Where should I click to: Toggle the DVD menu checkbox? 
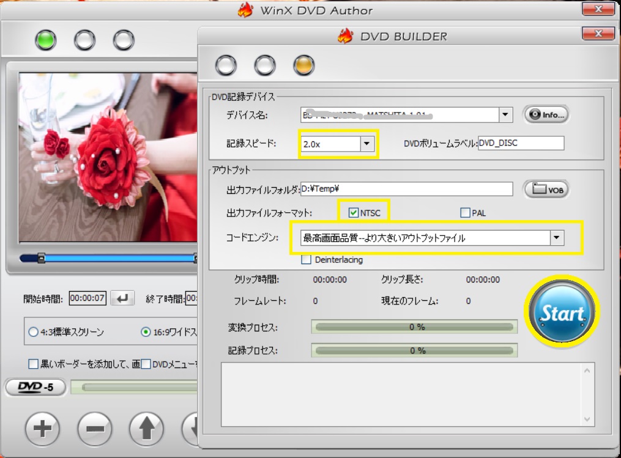(x=146, y=364)
